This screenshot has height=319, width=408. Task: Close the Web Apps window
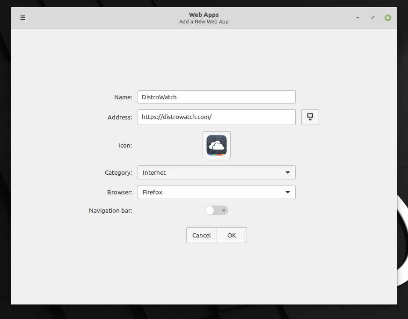tap(388, 18)
